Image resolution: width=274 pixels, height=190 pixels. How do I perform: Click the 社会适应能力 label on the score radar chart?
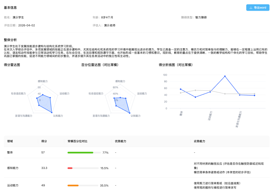tap(18, 93)
